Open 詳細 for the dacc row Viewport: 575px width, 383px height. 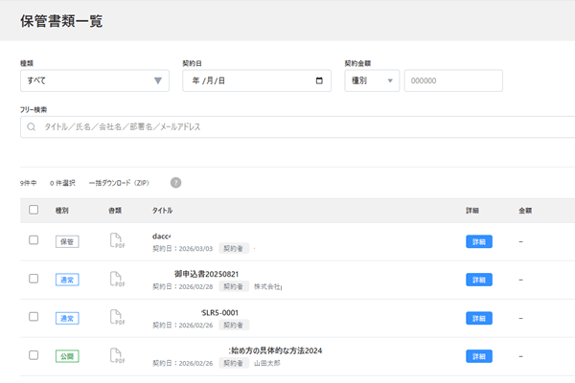tap(479, 241)
